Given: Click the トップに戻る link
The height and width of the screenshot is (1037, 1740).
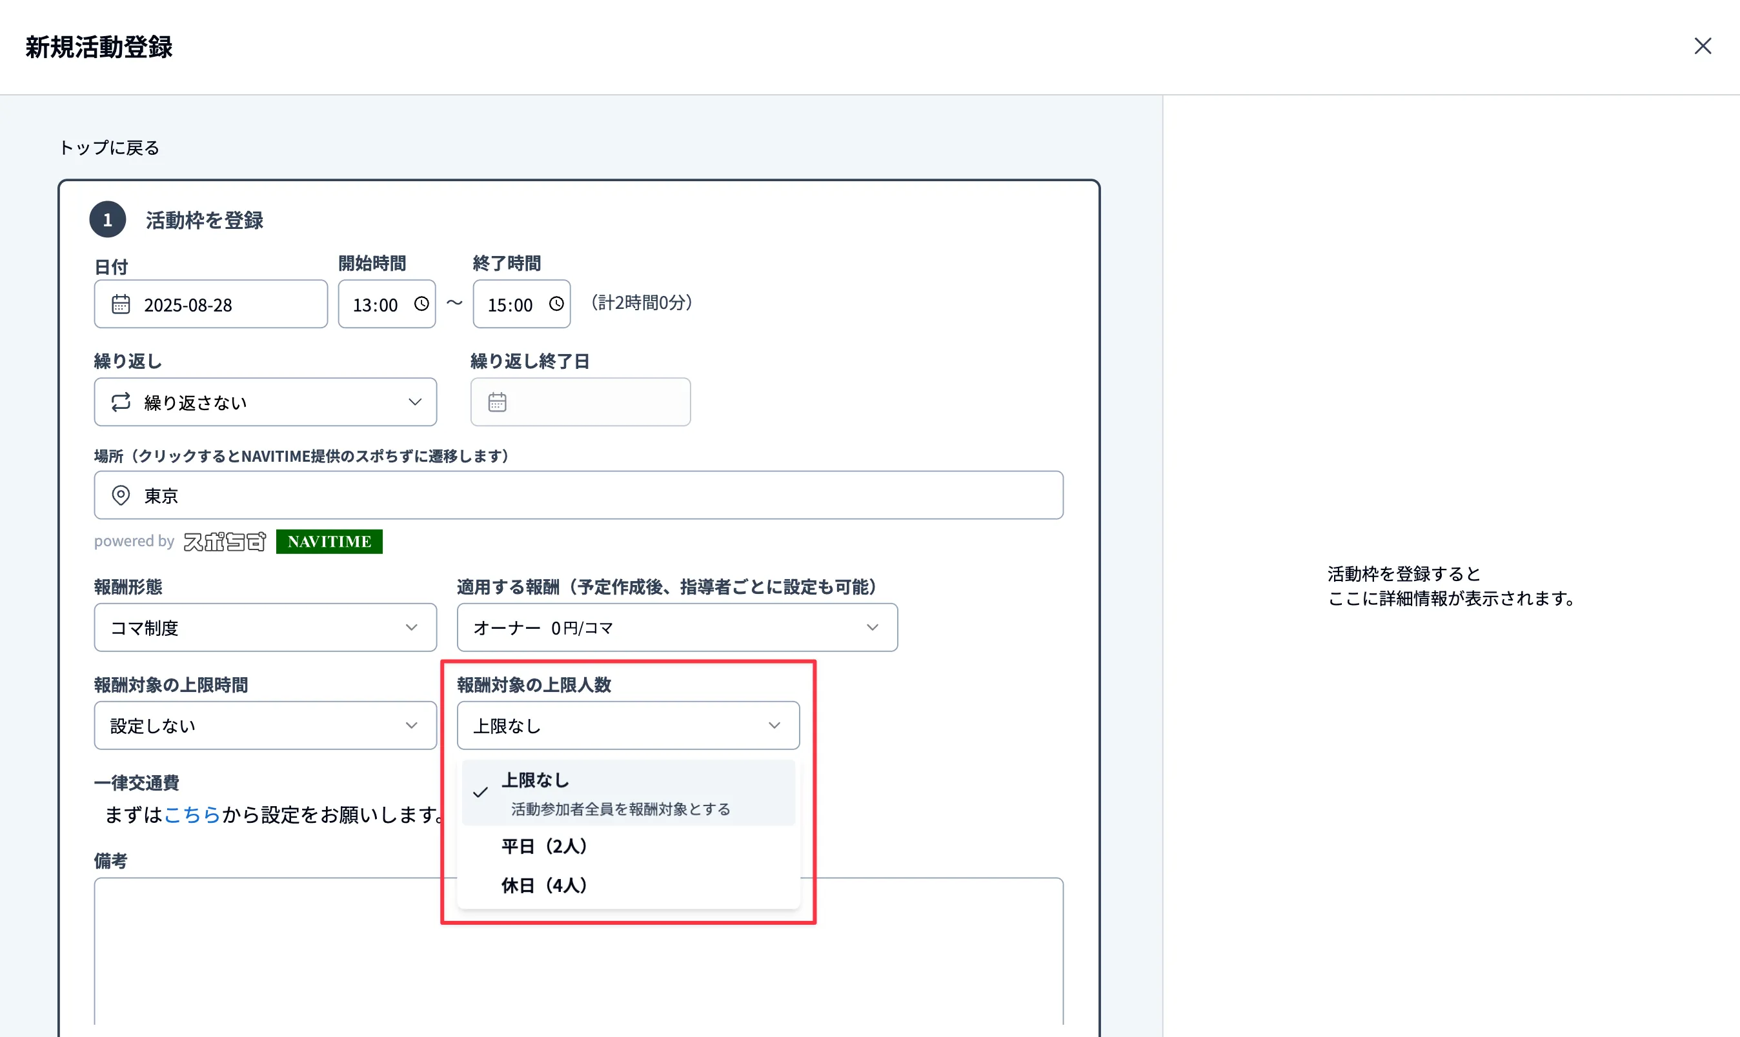Looking at the screenshot, I should 108,148.
